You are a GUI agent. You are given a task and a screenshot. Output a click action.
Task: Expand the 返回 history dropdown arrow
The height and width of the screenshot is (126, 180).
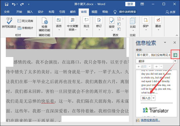pyautogui.click(x=150, y=66)
